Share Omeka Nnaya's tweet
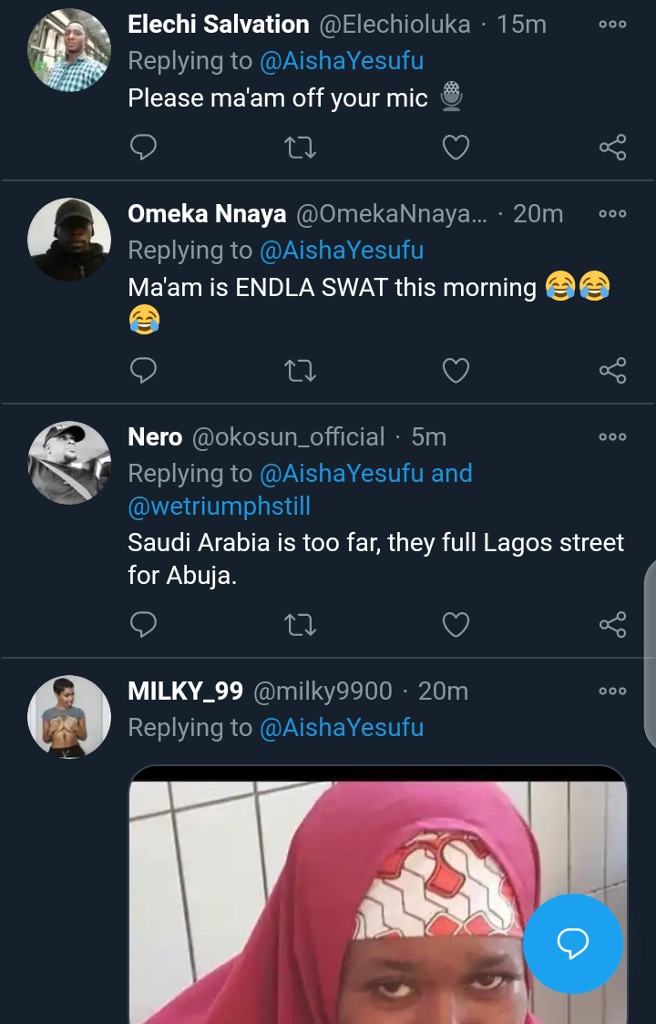The image size is (656, 1024). (612, 370)
